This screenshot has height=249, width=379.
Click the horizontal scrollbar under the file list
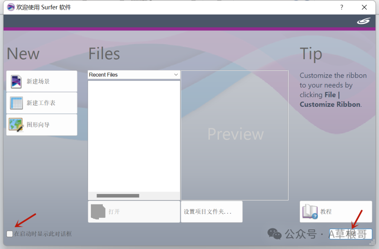(x=118, y=196)
